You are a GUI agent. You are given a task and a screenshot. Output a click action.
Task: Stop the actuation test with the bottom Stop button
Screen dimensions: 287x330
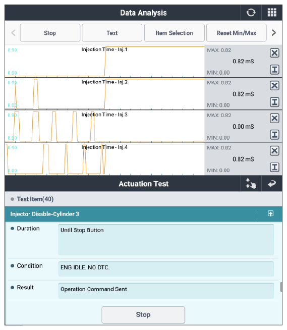(x=143, y=315)
